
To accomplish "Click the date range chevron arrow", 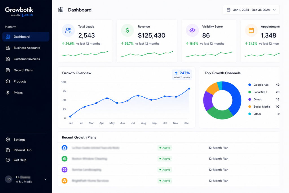I will click(274, 10).
